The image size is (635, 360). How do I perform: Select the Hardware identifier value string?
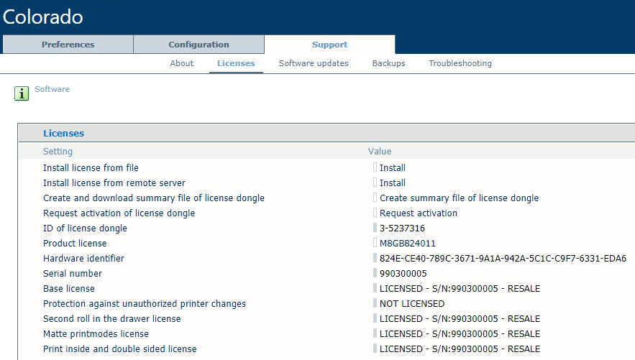coord(503,259)
